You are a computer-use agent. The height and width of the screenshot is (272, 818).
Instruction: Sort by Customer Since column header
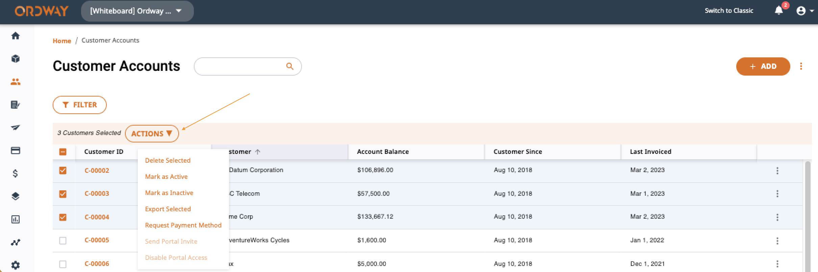pyautogui.click(x=518, y=152)
